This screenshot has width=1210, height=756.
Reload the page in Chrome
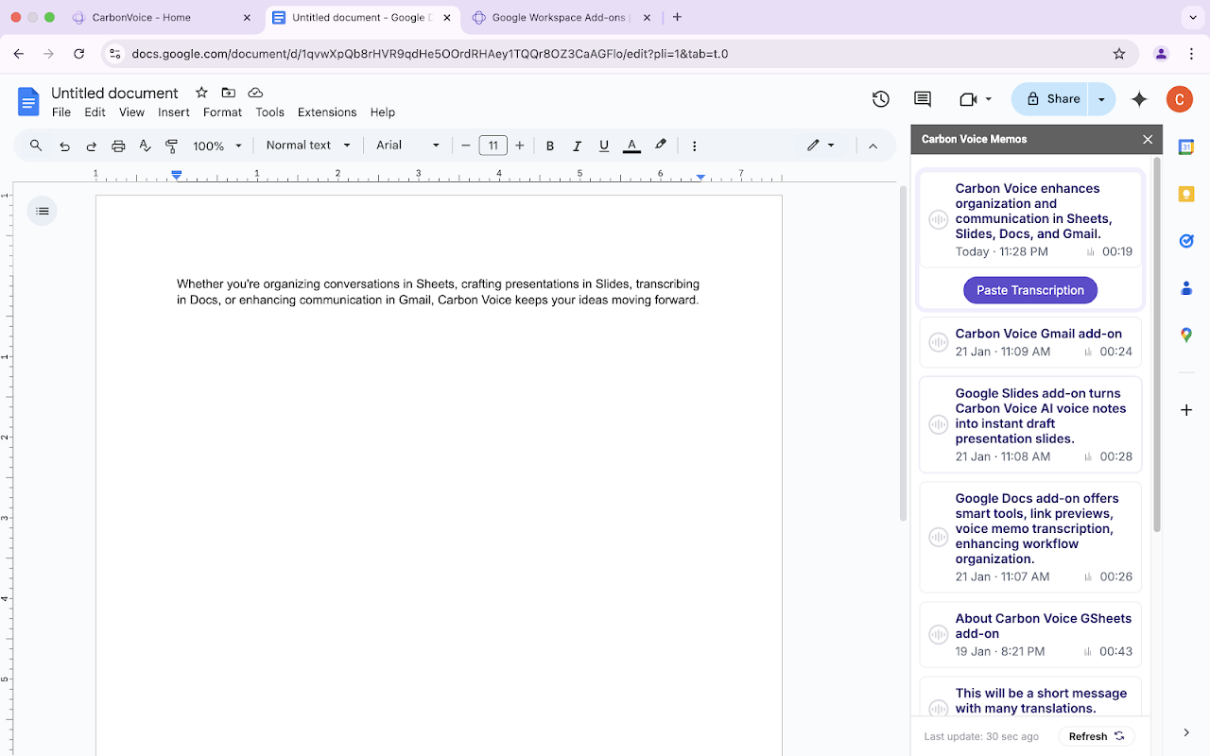pyautogui.click(x=79, y=54)
